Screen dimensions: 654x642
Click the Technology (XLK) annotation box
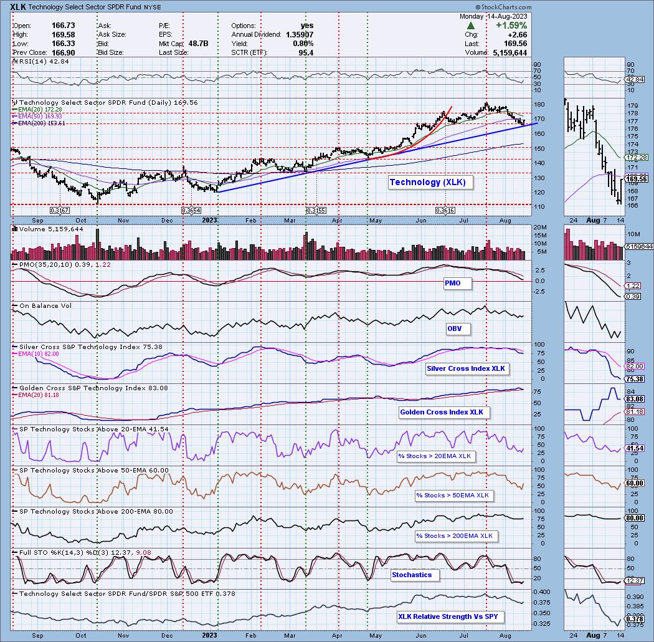pos(430,182)
